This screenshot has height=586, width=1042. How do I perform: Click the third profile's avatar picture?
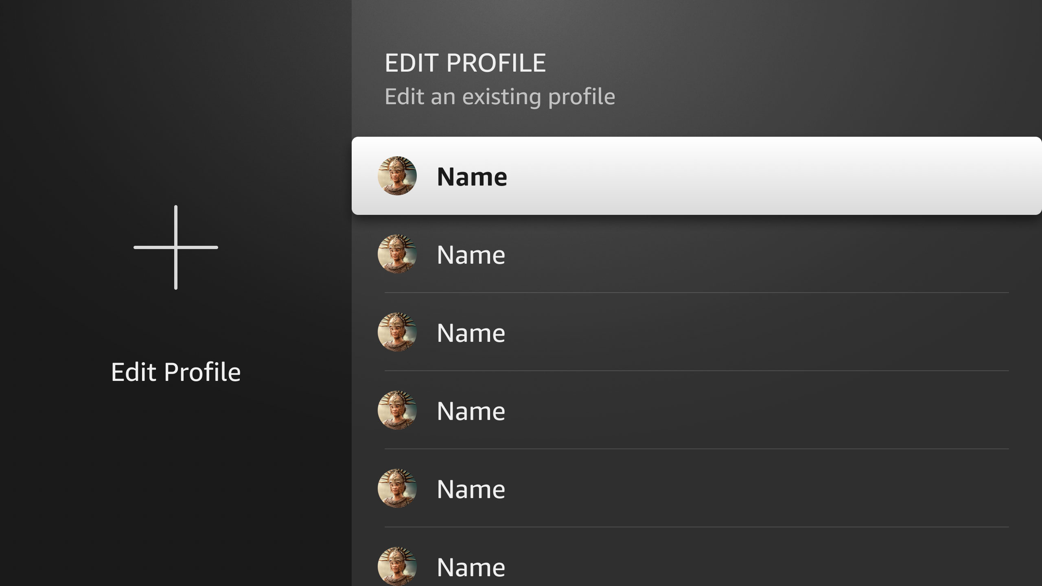(x=397, y=332)
